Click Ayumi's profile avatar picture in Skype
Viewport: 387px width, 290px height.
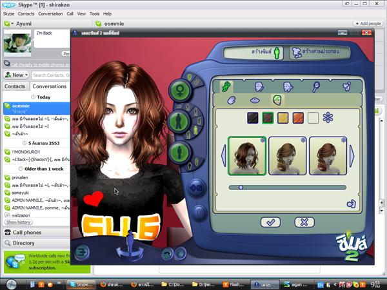click(17, 43)
